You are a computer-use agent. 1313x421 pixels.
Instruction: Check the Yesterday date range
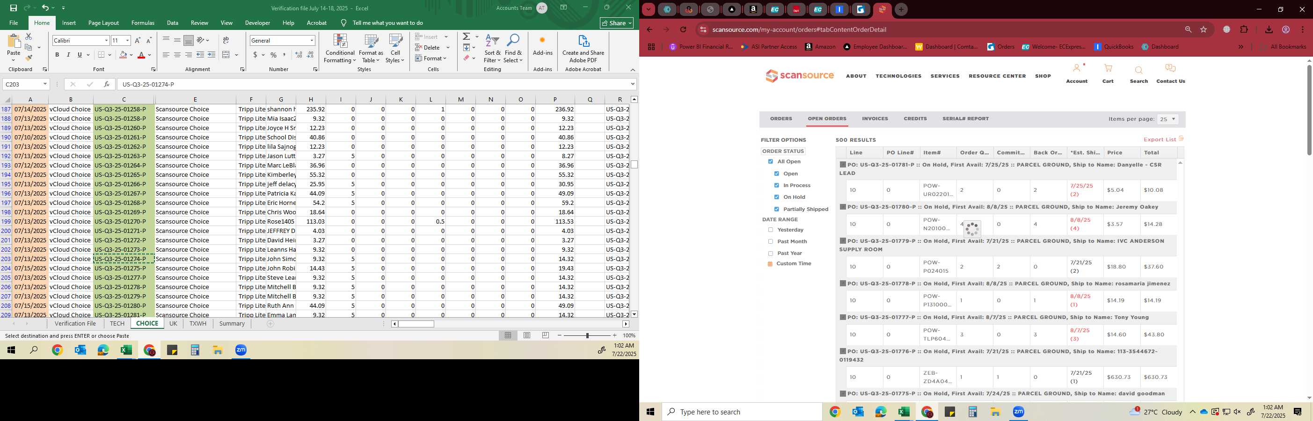click(770, 230)
